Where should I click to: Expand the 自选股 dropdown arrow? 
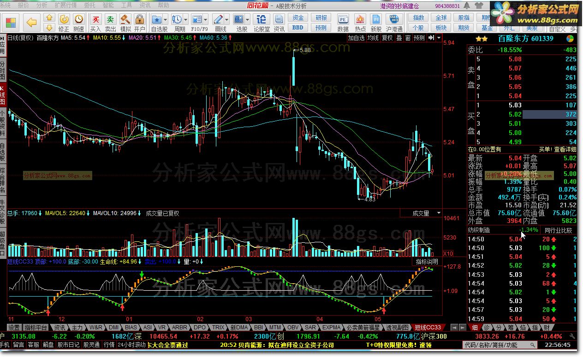[165, 20]
